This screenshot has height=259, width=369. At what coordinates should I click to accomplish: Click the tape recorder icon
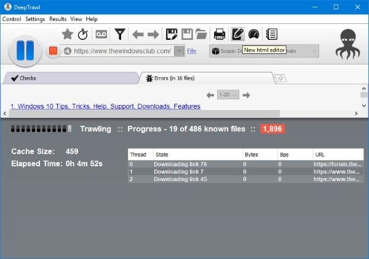(101, 34)
